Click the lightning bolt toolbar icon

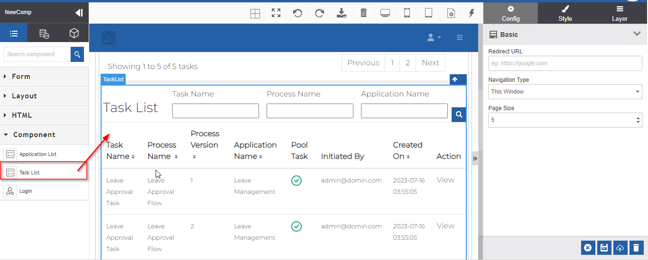472,13
